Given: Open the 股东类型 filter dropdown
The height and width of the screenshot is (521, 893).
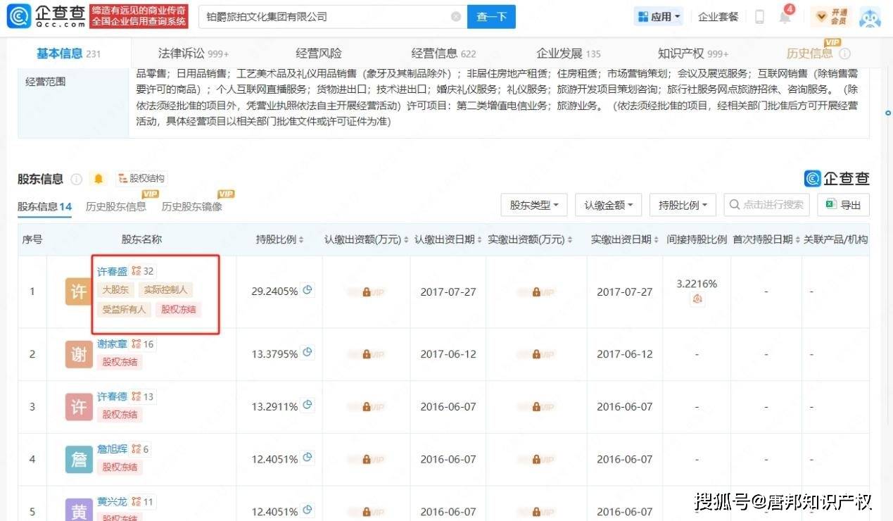Looking at the screenshot, I should point(533,205).
